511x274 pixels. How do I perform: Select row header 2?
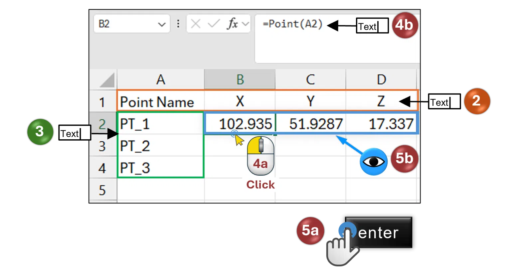103,124
